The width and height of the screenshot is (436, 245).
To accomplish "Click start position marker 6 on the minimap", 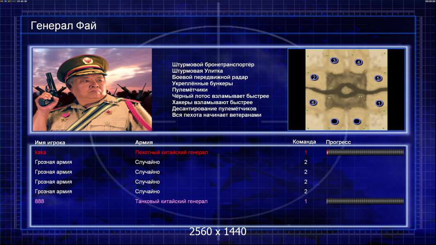I will pyautogui.click(x=313, y=102).
